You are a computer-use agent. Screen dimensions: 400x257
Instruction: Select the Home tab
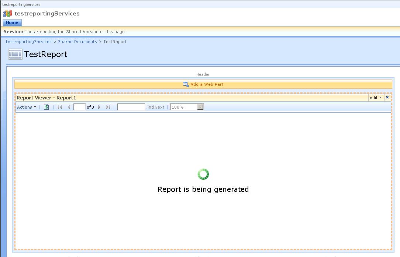tap(12, 23)
